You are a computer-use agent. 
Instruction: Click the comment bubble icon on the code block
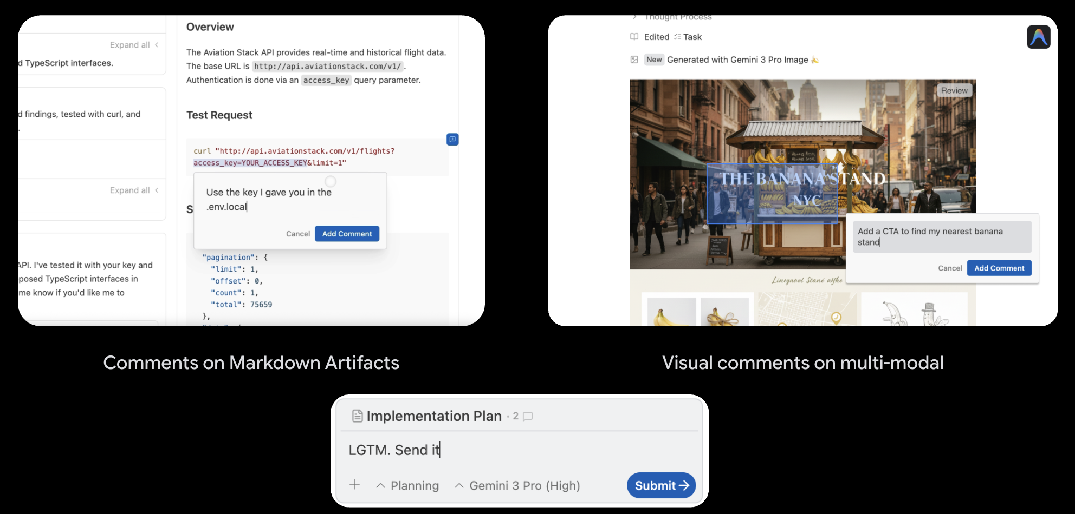tap(453, 140)
